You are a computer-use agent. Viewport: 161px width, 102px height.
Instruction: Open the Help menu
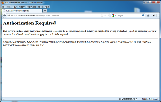[x=46, y=7]
